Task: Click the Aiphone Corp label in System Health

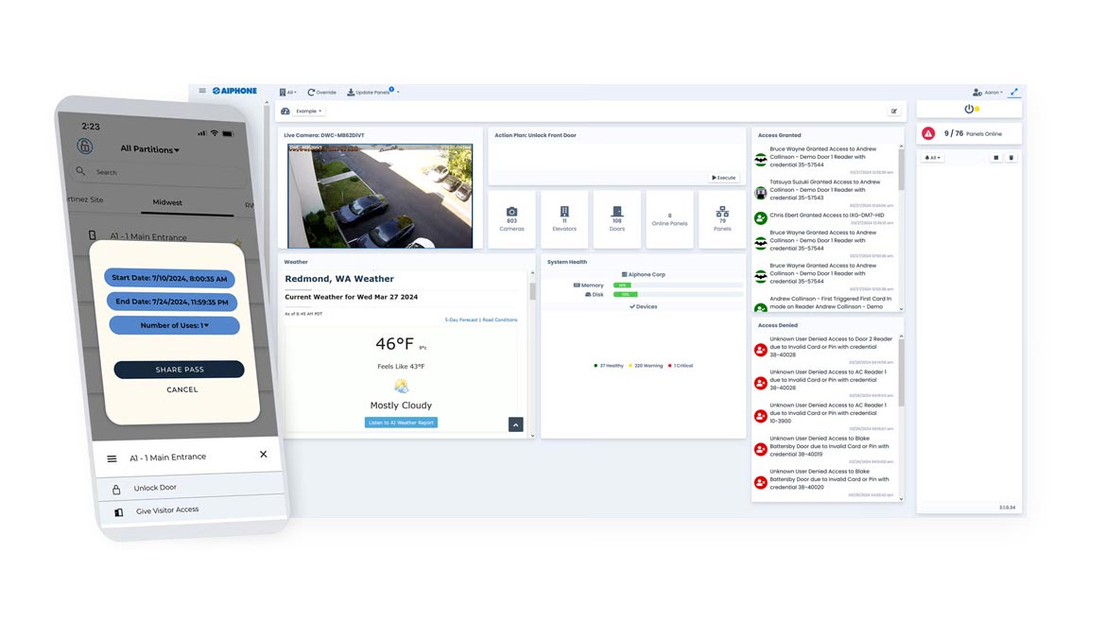Action: pyautogui.click(x=644, y=274)
